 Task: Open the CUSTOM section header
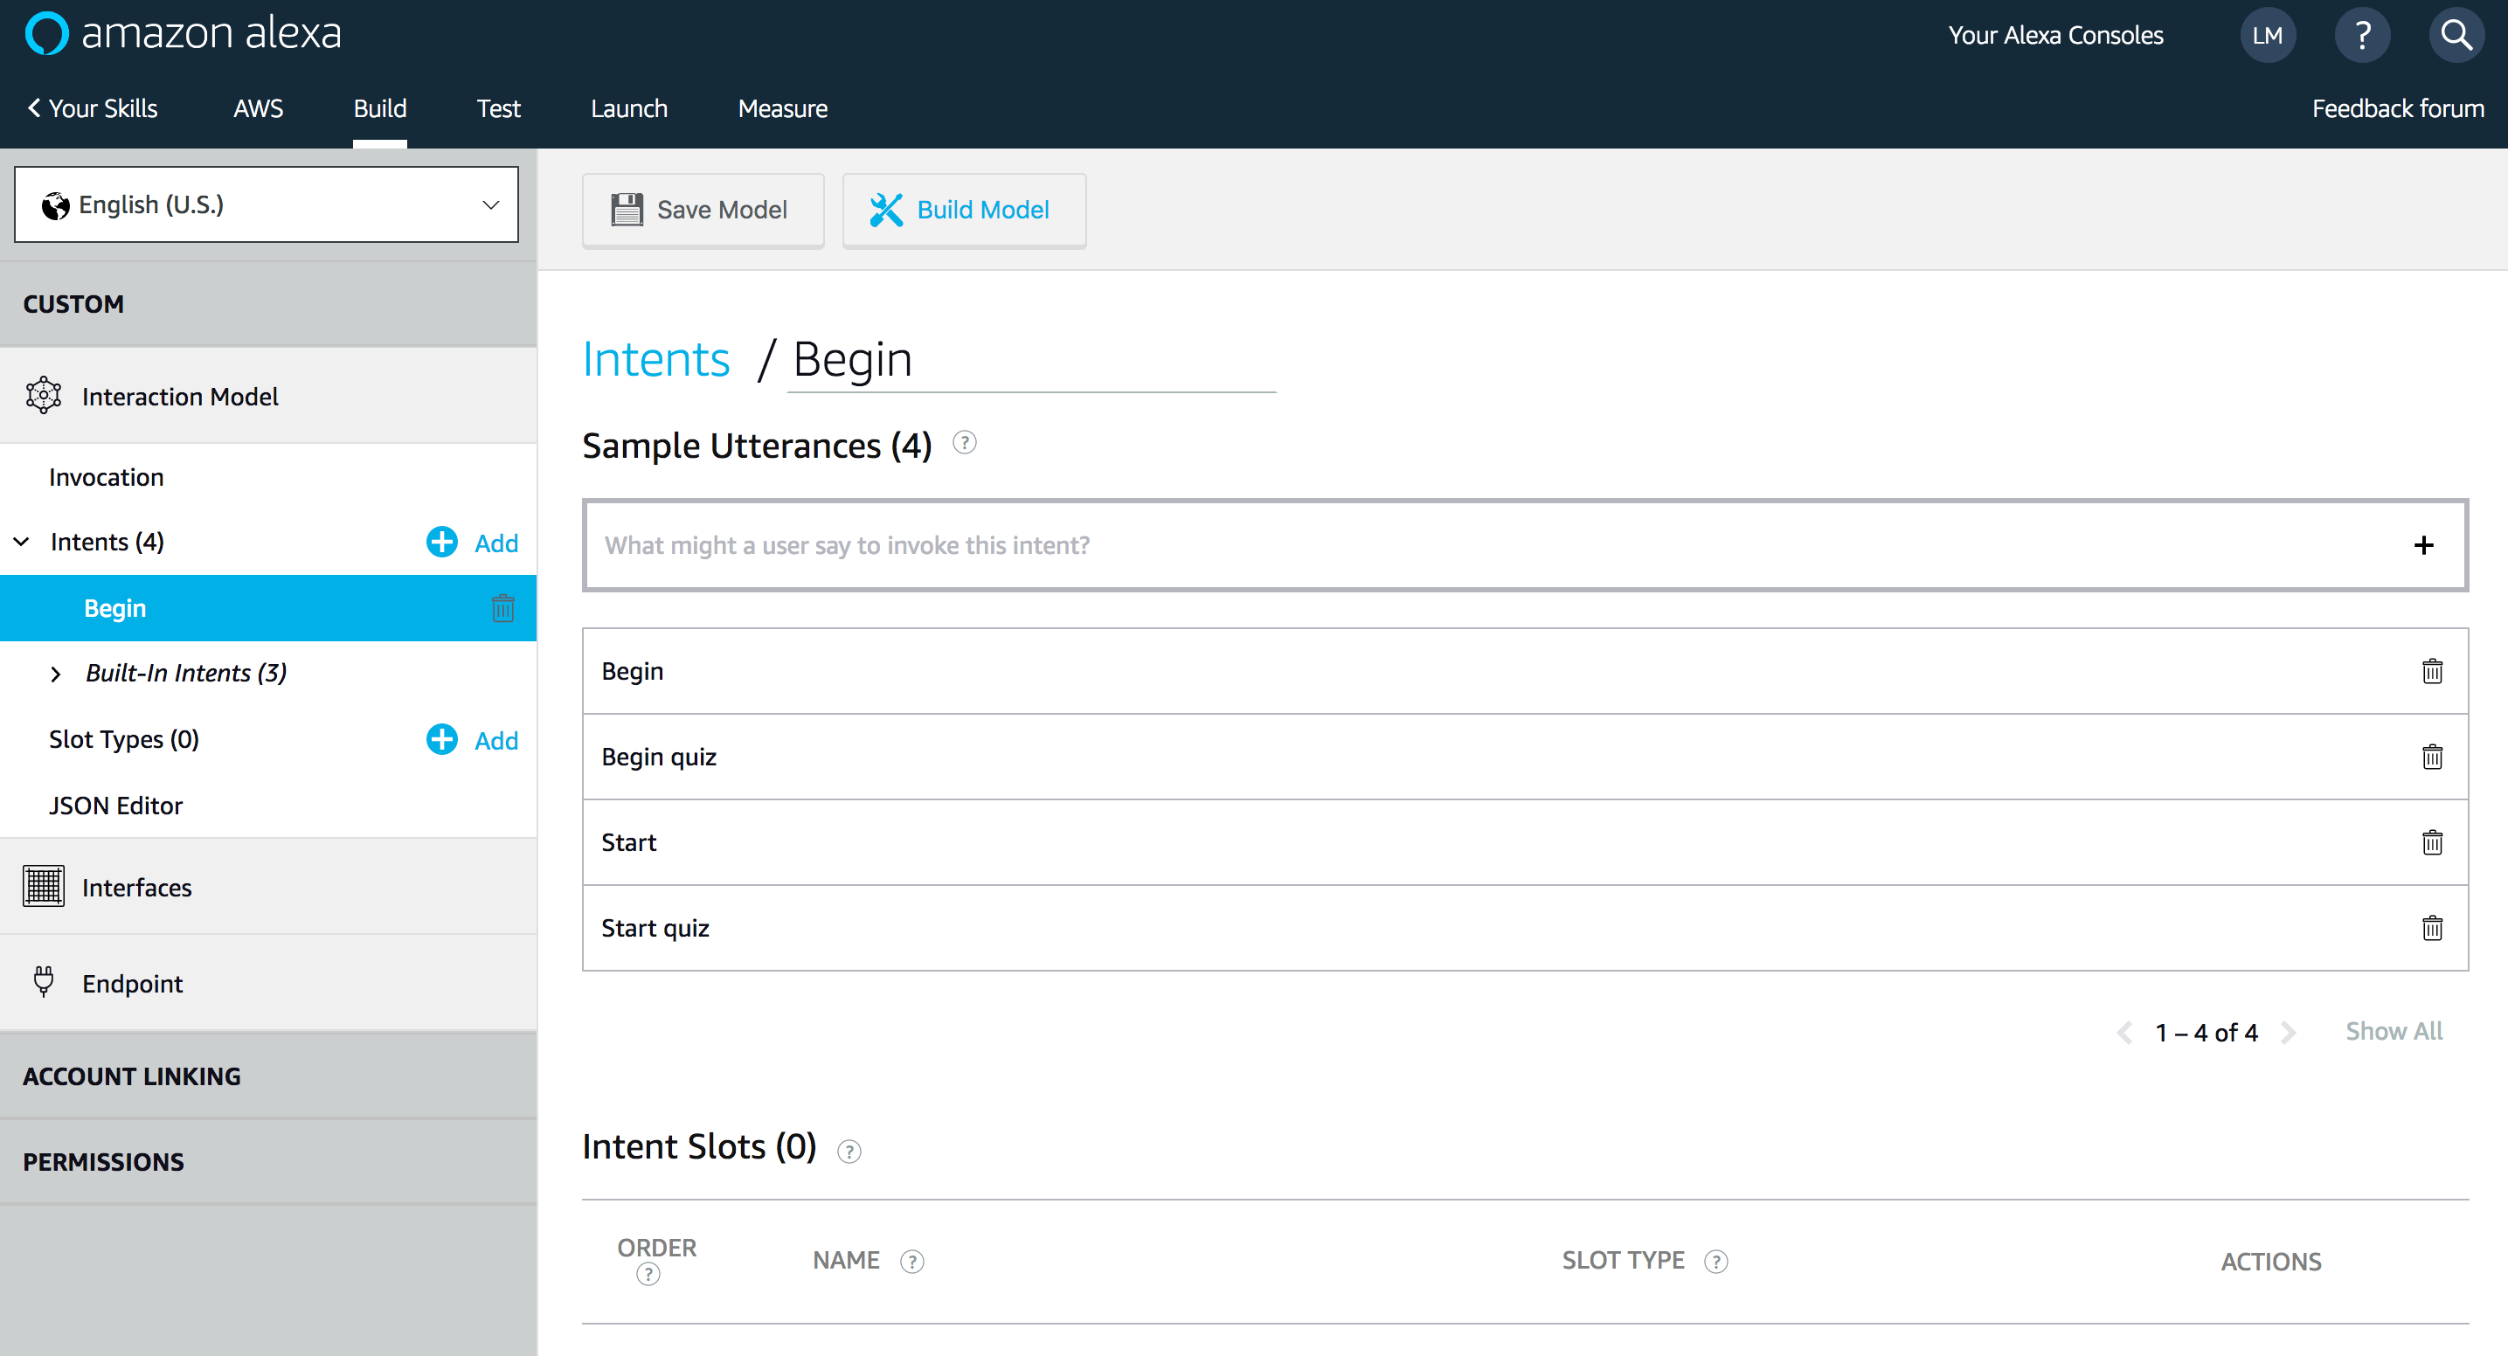tap(267, 304)
